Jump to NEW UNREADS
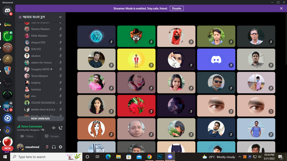 [x=40, y=119]
